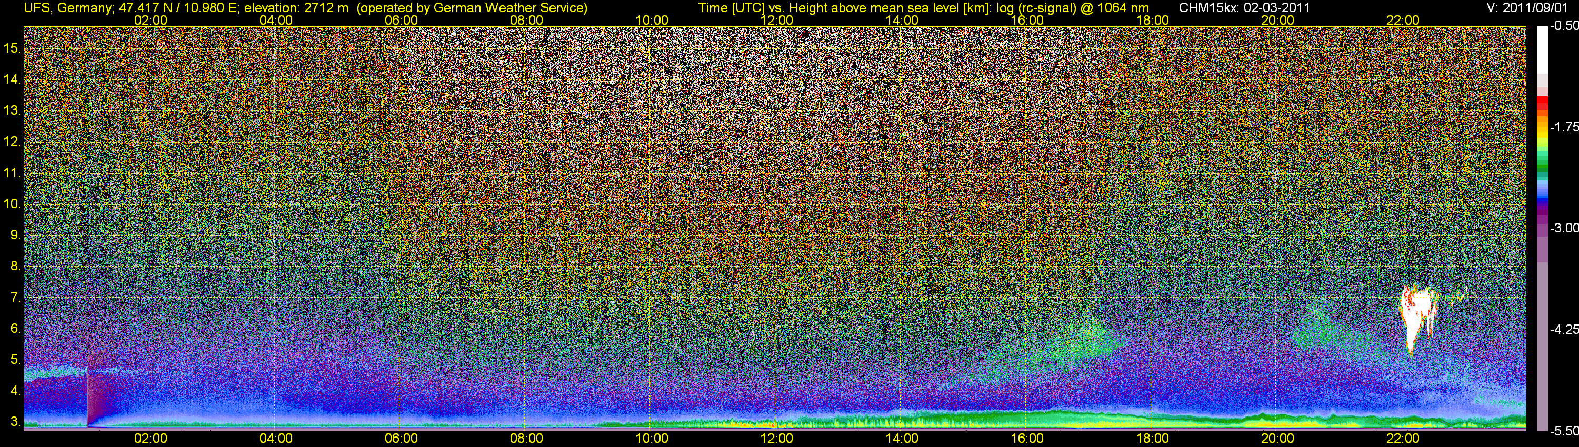Click the "-0.50" color scale value
1579x447 pixels.
pyautogui.click(x=1564, y=26)
